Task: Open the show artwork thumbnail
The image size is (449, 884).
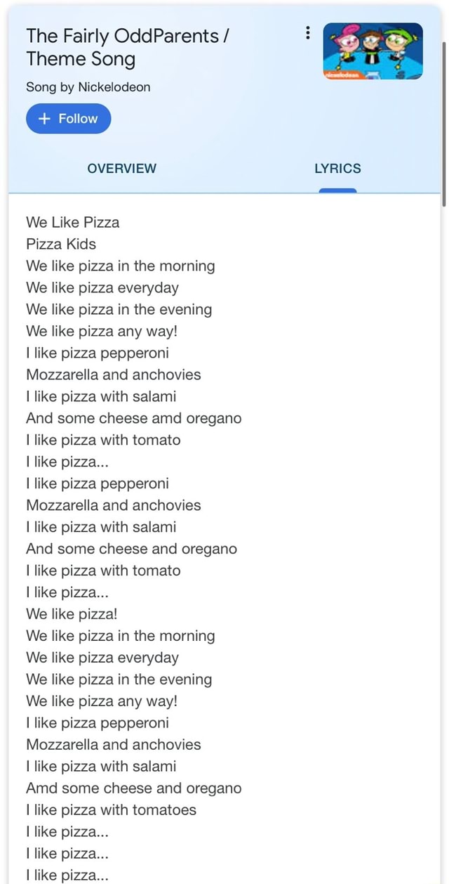Action: click(x=372, y=51)
